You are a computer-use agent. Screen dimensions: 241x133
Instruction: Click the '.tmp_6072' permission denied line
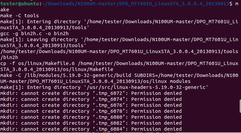pyautogui.click(x=91, y=93)
